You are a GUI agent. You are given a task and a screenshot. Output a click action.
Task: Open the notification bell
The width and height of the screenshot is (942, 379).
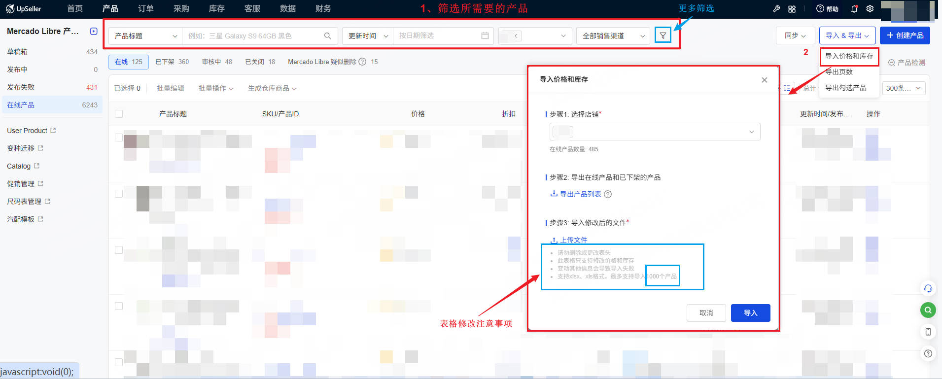tap(854, 9)
